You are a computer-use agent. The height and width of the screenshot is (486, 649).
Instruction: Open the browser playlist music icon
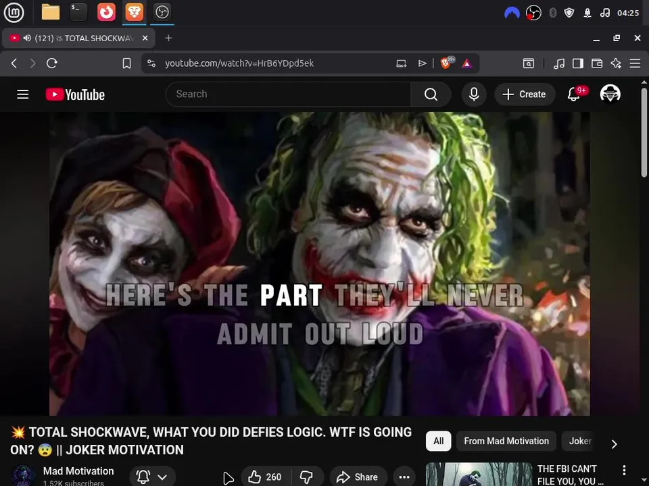tap(559, 63)
